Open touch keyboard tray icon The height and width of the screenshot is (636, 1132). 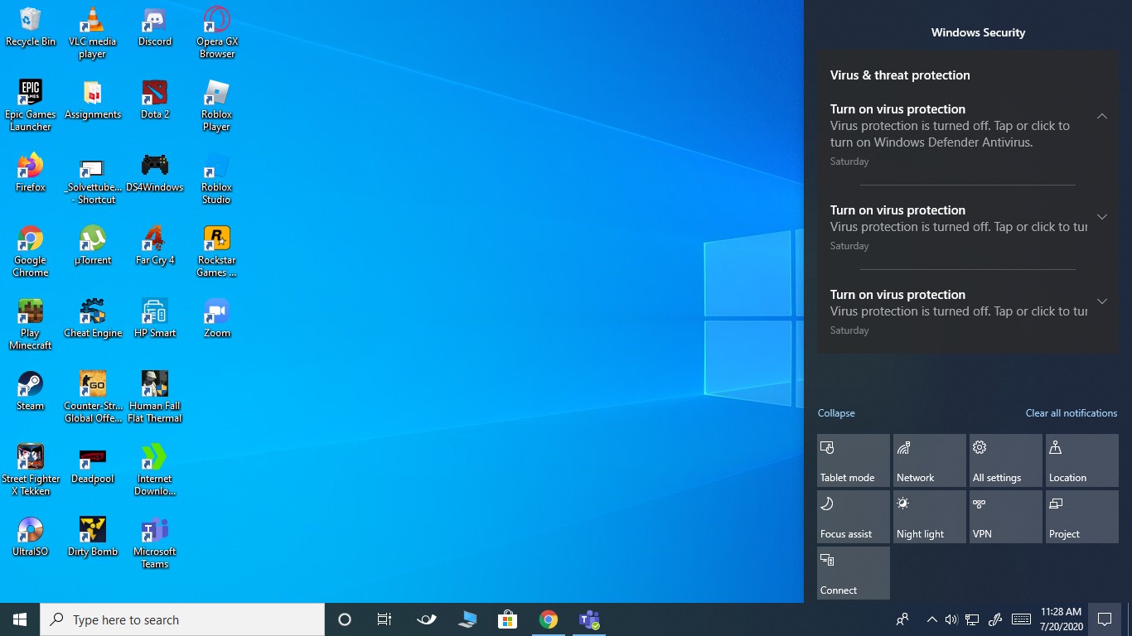pyautogui.click(x=1021, y=619)
